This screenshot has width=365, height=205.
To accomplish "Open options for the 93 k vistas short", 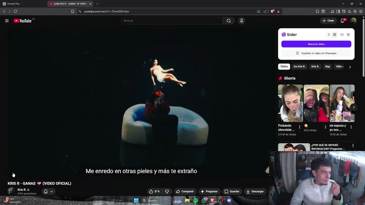I will click(325, 127).
